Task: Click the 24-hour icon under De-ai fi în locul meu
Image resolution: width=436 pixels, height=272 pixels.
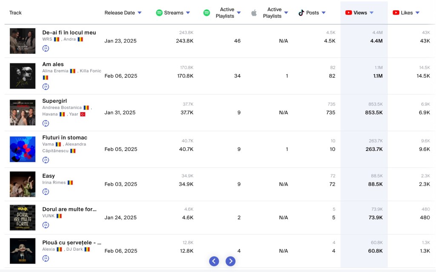Action: tap(46, 49)
